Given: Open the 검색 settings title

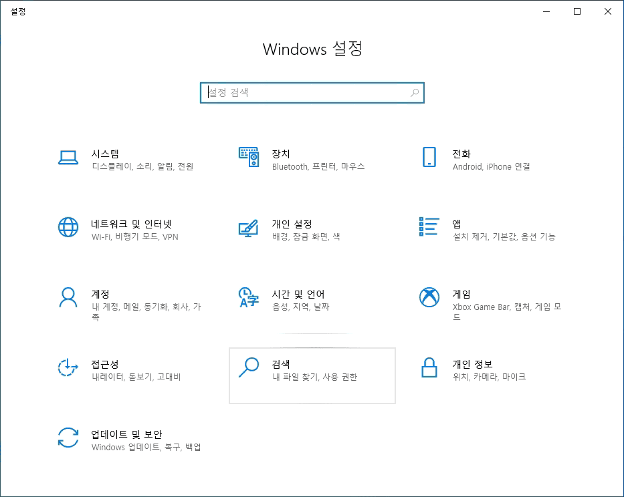Looking at the screenshot, I should click(x=281, y=364).
